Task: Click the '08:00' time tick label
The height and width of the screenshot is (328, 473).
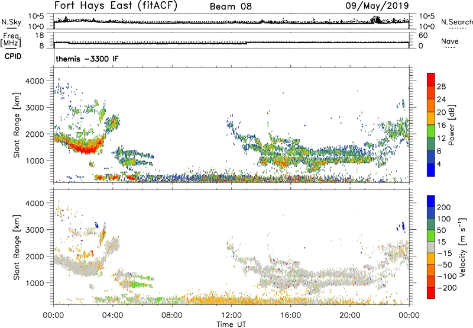Action: click(172, 316)
